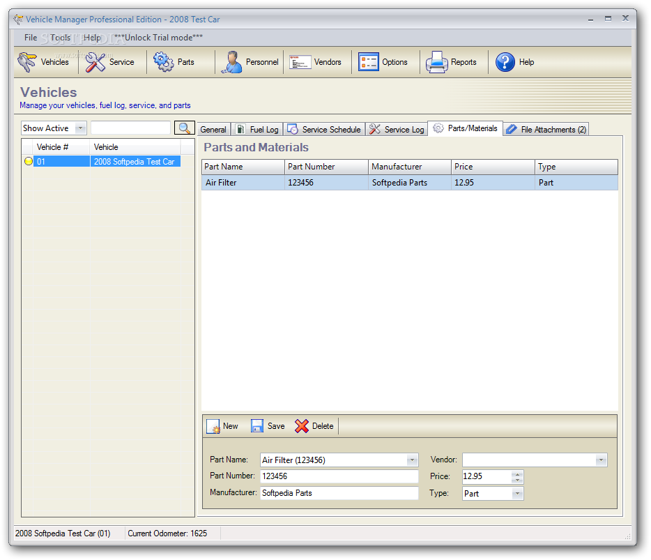The image size is (651, 560).
Task: Select 2008 Softpedia Test Car in list
Action: click(135, 162)
